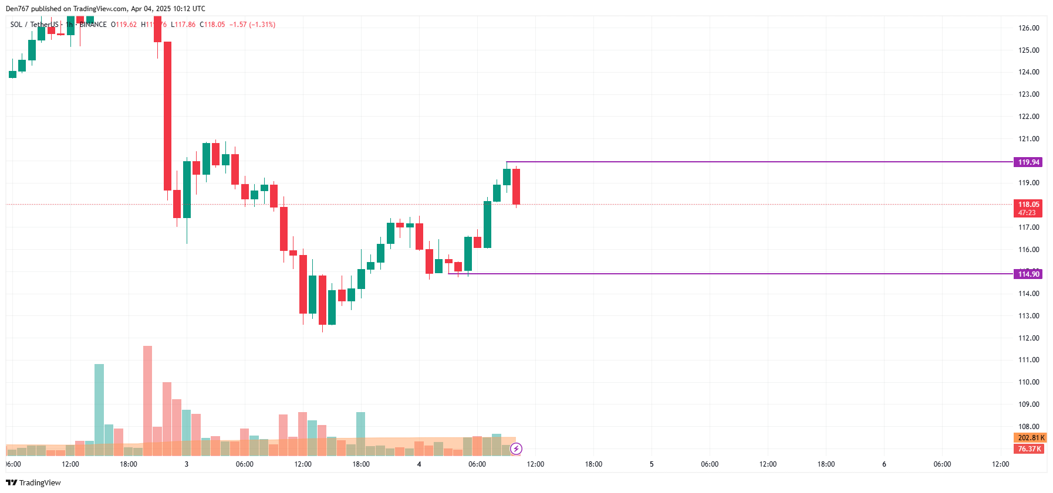Click the 114.90 purple price label

1028,274
